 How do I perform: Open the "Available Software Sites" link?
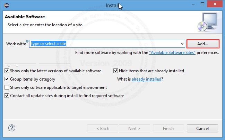click(x=172, y=53)
